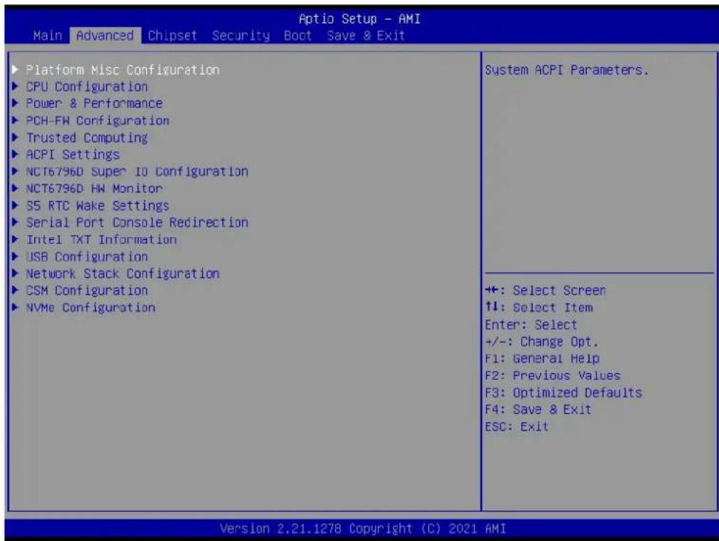Click arrow beside NCT6796D HW Monitor
This screenshot has width=719, height=541.
pyautogui.click(x=15, y=188)
